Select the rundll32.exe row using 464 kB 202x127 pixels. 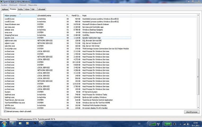point(68,19)
